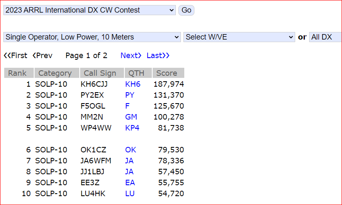Open the Single Operator, Low Power, 10 Meters dropdown
The width and height of the screenshot is (342, 205).
92,37
